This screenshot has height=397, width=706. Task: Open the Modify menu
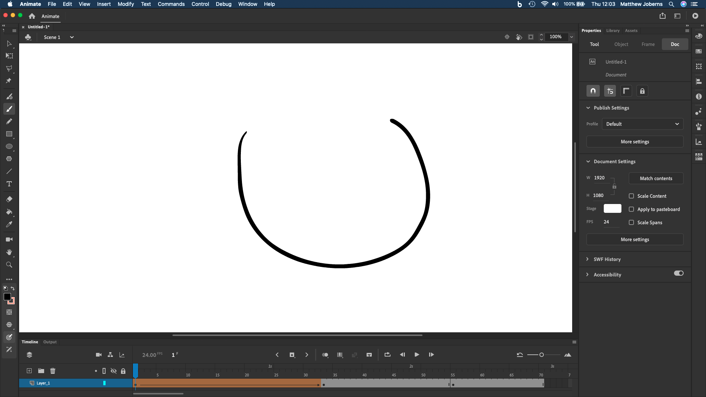coord(126,4)
